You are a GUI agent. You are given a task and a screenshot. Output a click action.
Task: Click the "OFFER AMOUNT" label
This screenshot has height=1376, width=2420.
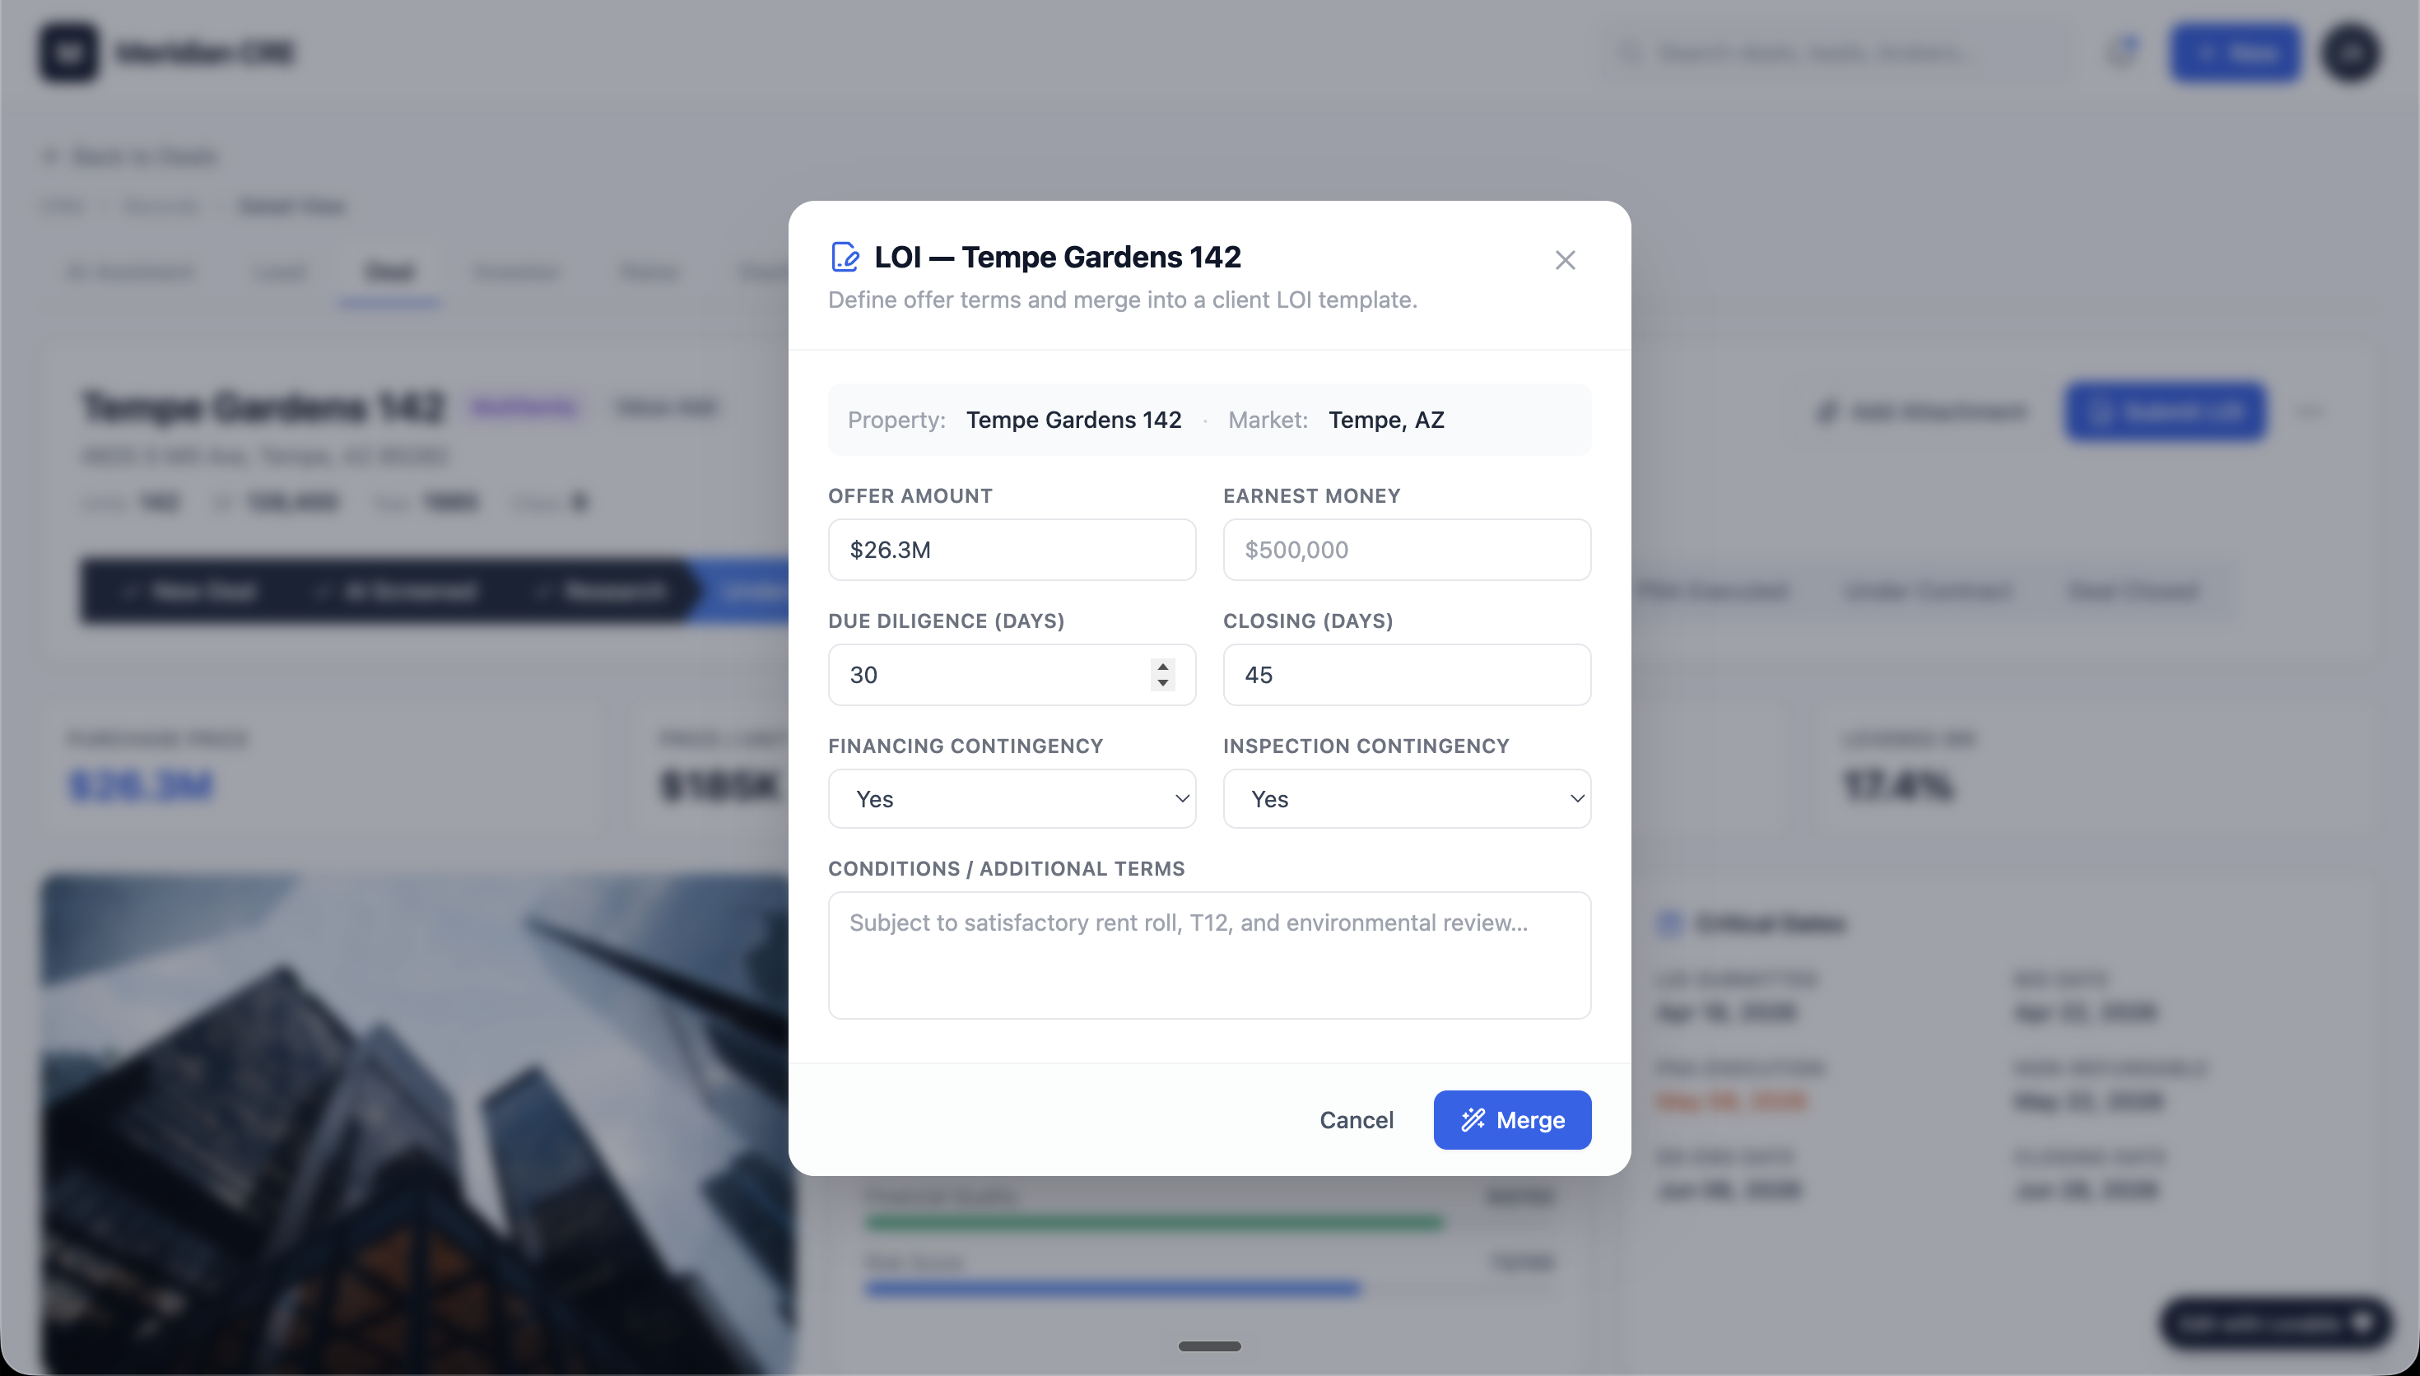[910, 496]
